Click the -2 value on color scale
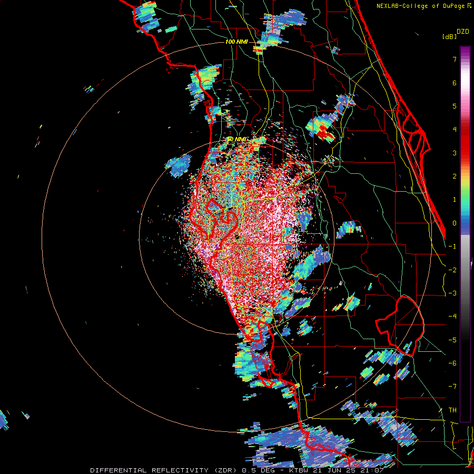 pyautogui.click(x=452, y=270)
